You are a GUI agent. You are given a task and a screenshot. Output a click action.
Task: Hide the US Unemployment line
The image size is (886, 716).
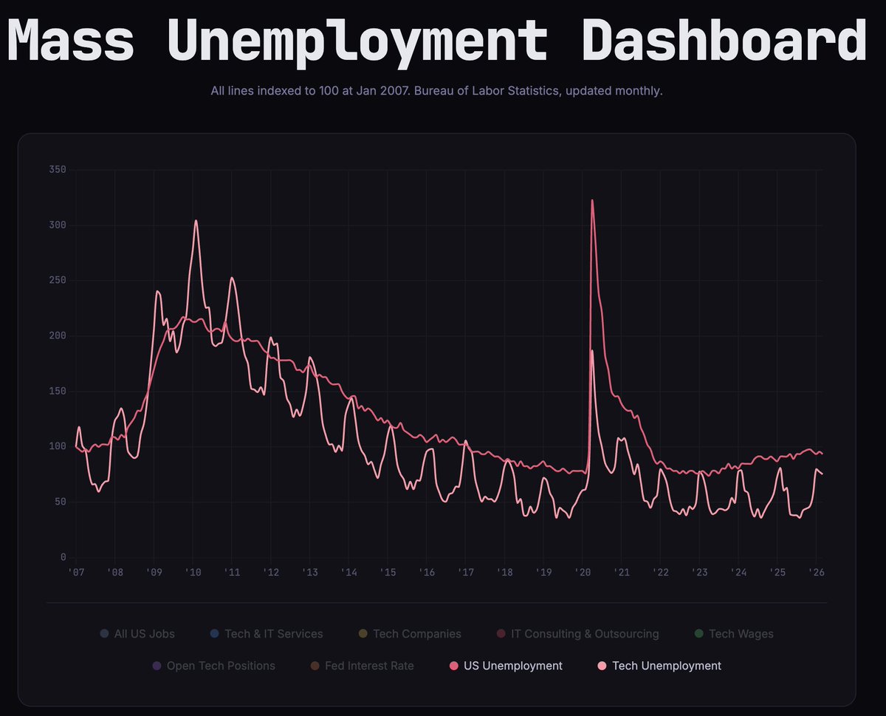[506, 666]
